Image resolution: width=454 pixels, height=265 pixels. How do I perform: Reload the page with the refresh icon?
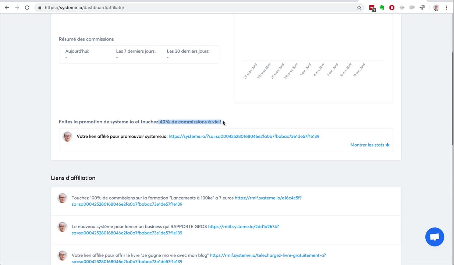27,7
